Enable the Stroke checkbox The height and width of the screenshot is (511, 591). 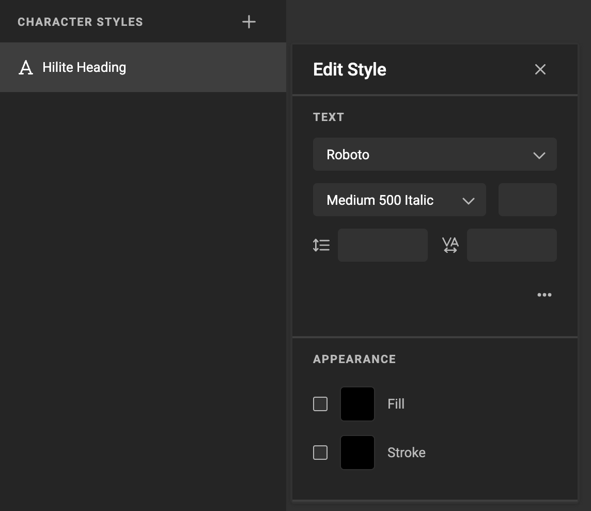click(320, 452)
